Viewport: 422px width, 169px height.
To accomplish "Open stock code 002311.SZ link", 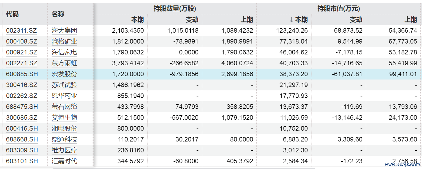I will coord(22,31).
